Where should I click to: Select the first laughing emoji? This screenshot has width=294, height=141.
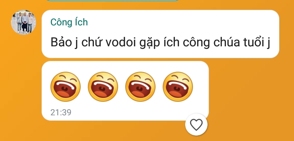tap(65, 87)
